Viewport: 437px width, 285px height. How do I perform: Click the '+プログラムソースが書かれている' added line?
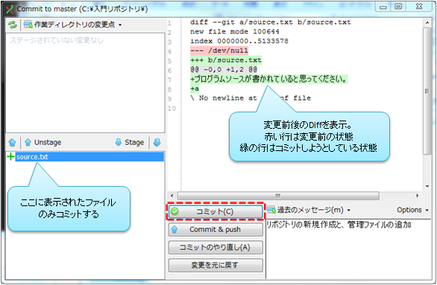(269, 79)
